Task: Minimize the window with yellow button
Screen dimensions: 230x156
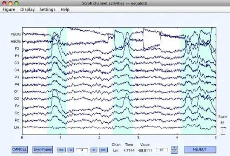Action: click(x=11, y=3)
